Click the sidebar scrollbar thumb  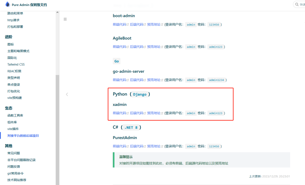tap(57, 130)
